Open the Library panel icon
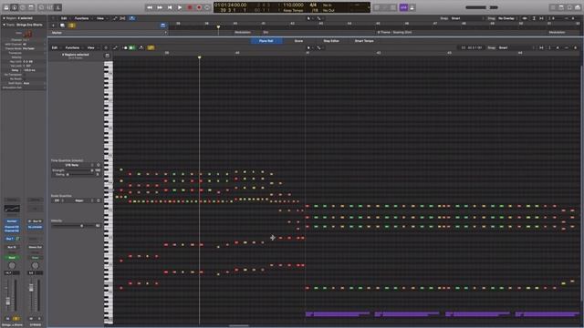This screenshot has height=328, width=584. 6,7
